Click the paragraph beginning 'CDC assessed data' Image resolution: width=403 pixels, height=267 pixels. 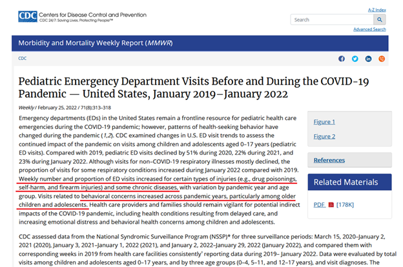(x=207, y=250)
